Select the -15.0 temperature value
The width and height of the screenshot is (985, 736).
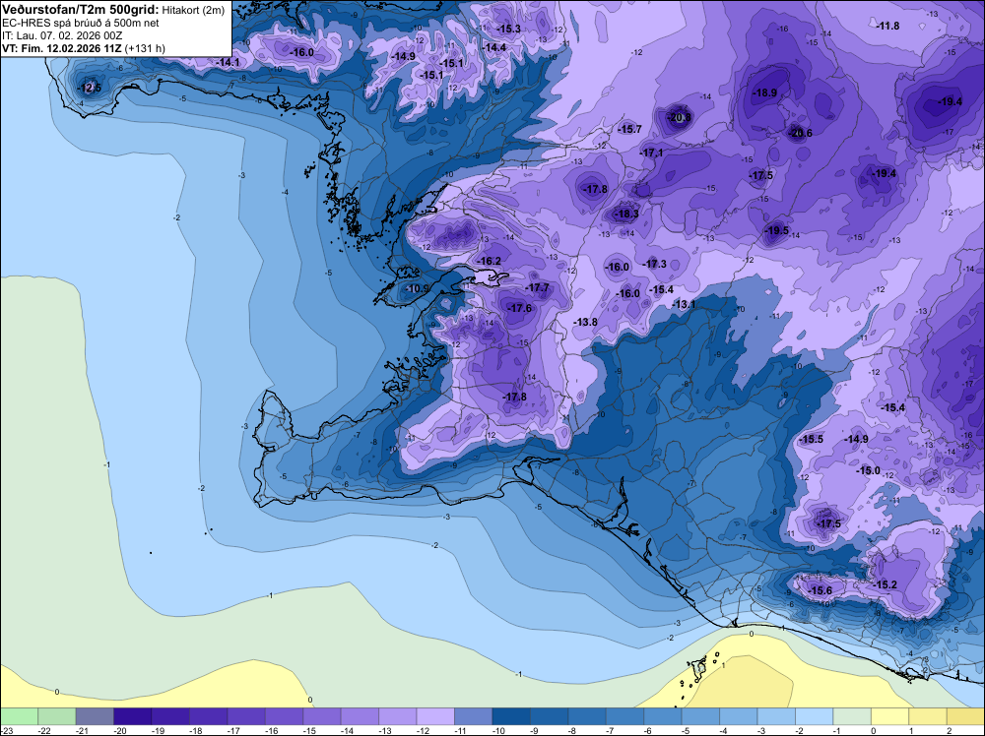[x=868, y=470]
